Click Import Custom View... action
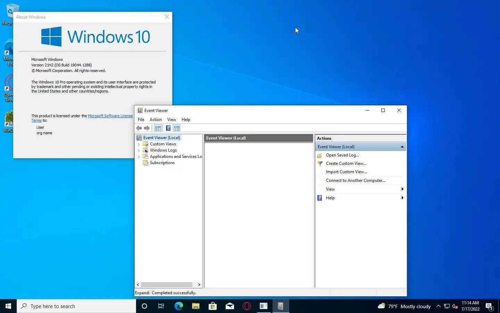500x313 pixels. pyautogui.click(x=346, y=172)
